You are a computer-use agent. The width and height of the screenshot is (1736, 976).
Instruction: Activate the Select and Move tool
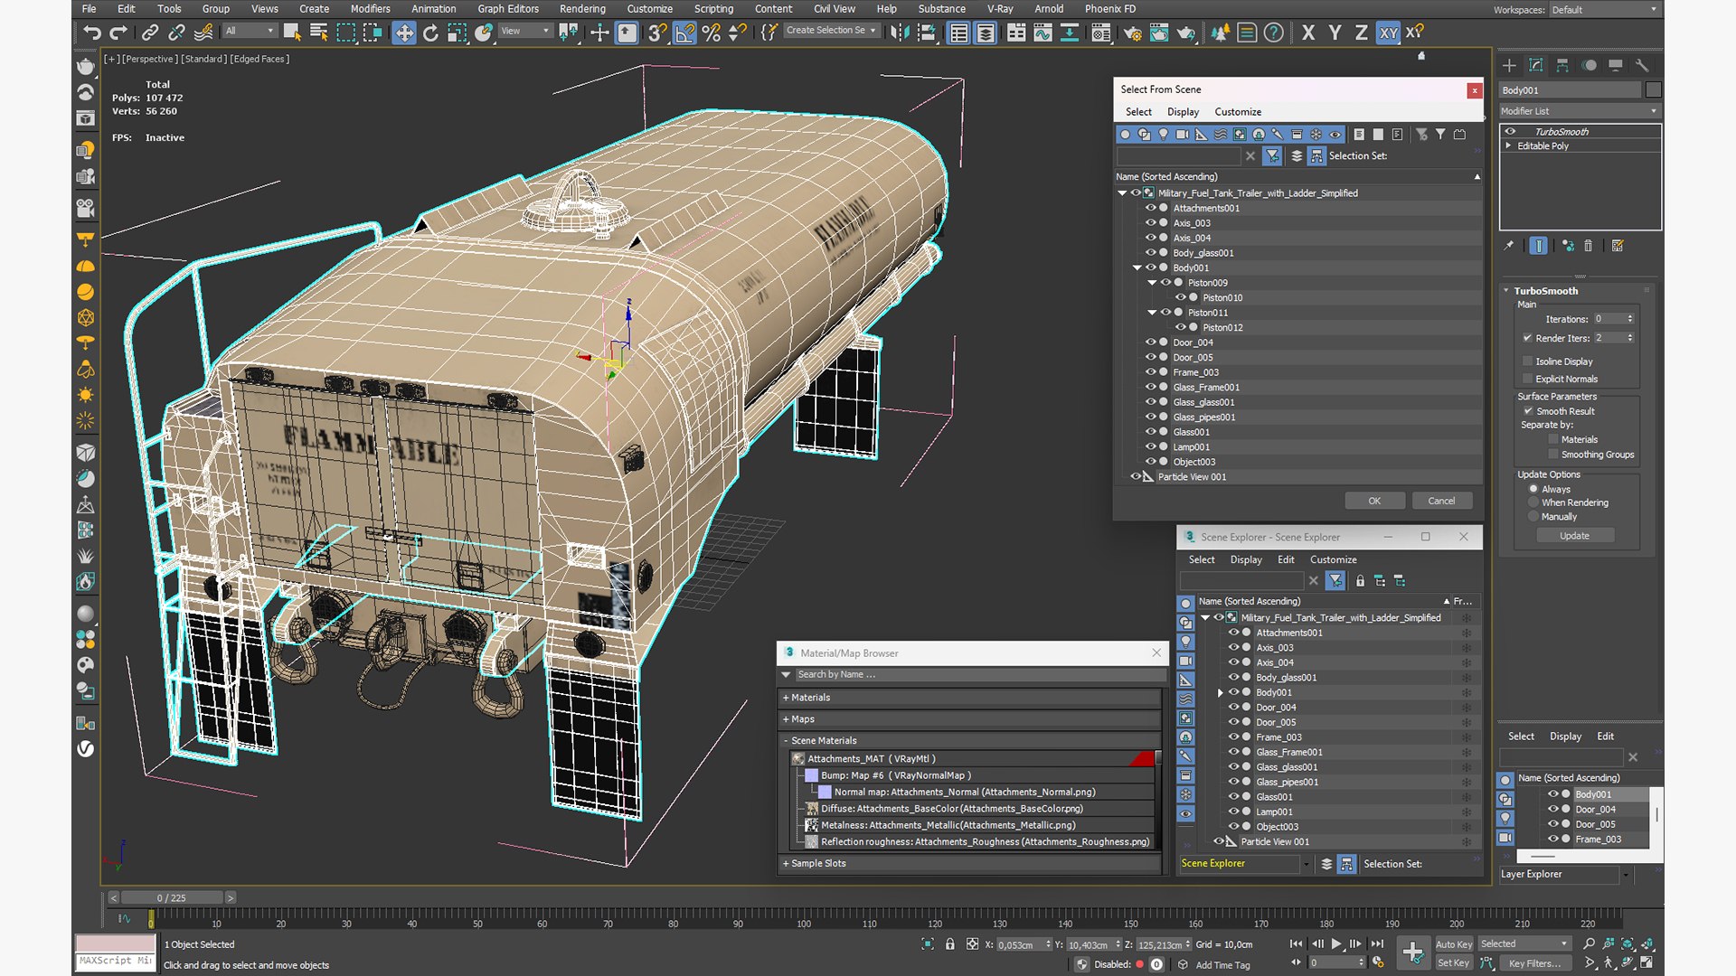(x=403, y=33)
